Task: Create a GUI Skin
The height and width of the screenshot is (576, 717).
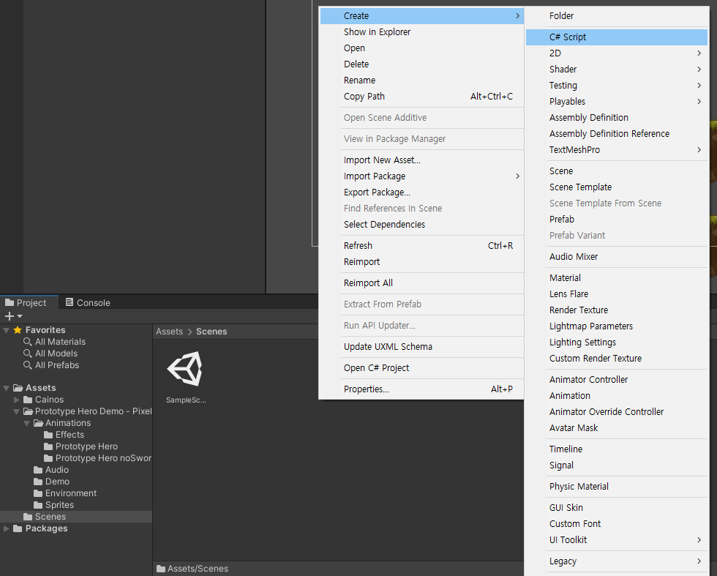Action: 616,508
